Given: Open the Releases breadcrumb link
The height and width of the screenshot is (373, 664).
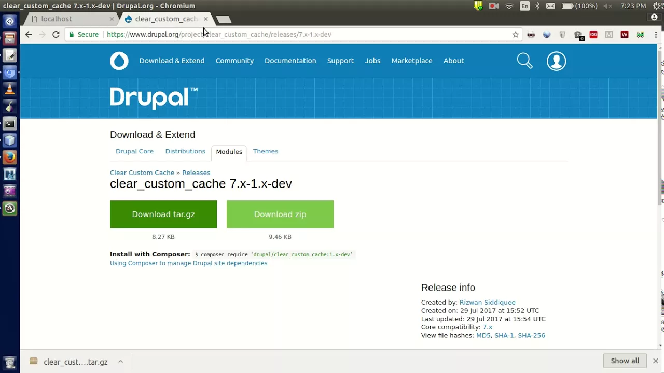Looking at the screenshot, I should pyautogui.click(x=196, y=173).
